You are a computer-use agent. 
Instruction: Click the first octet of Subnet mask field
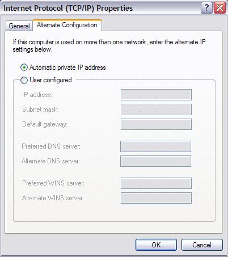coord(130,109)
